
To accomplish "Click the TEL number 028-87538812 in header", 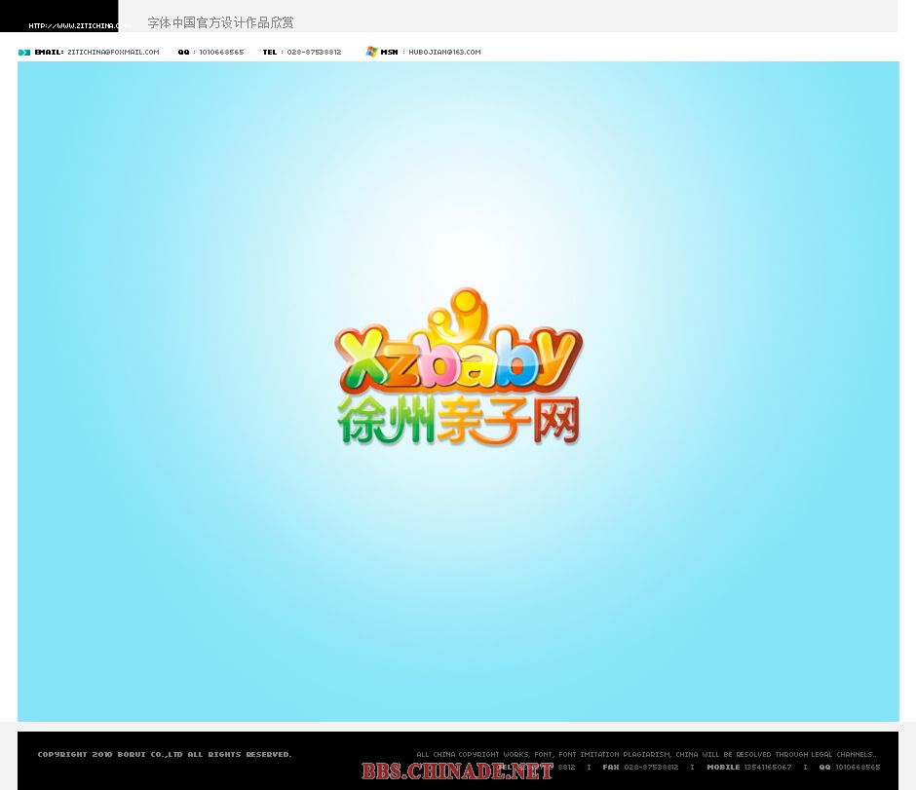I will tap(314, 53).
